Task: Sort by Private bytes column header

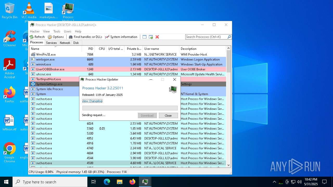Action: [x=134, y=49]
